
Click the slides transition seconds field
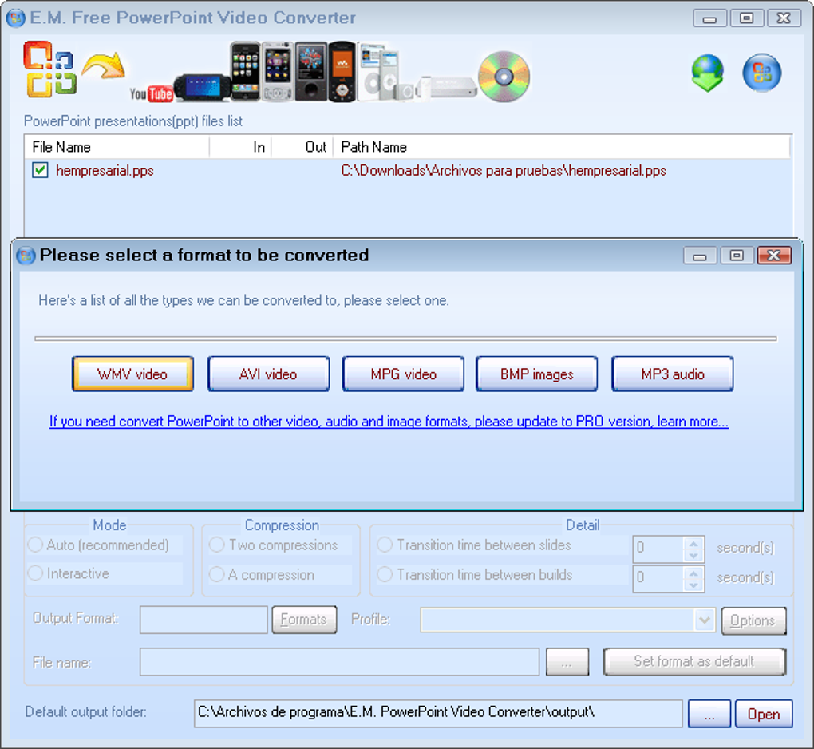658,549
